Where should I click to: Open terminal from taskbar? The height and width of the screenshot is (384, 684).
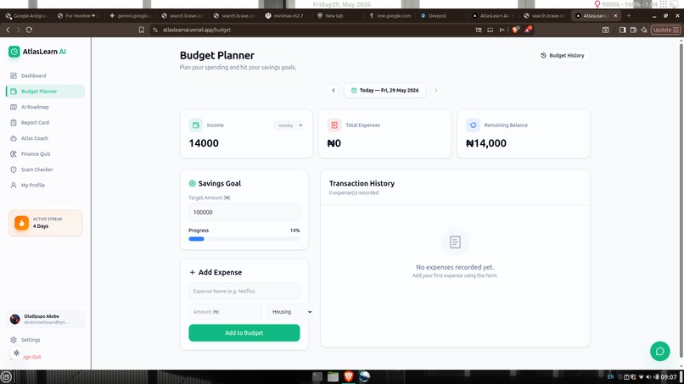pos(317,376)
